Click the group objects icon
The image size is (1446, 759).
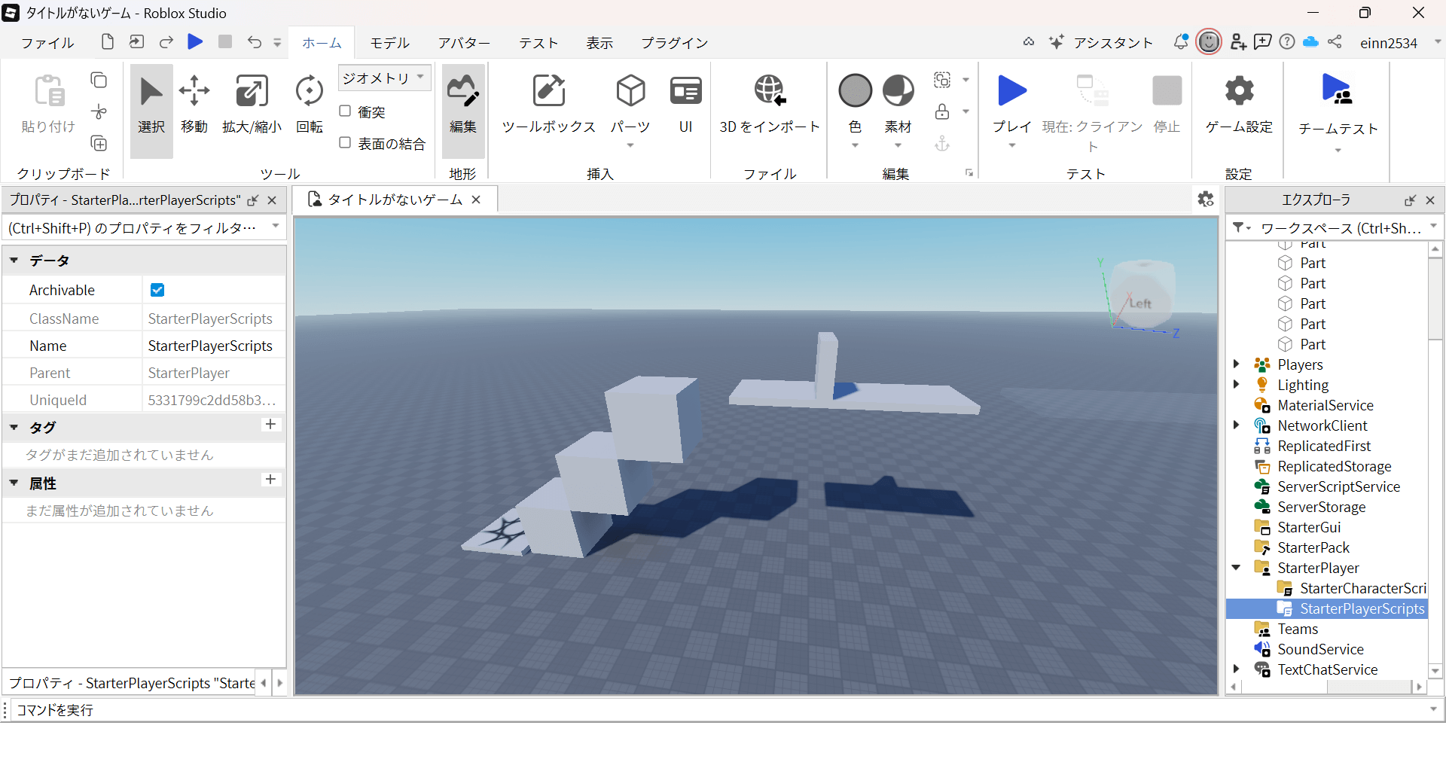click(x=942, y=80)
